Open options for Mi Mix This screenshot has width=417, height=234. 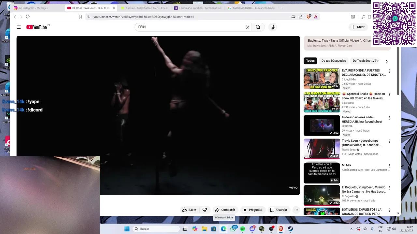(389, 166)
